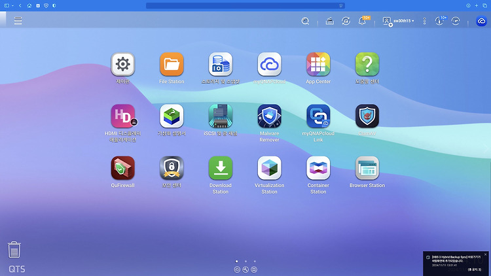Launch Download Station

221,168
